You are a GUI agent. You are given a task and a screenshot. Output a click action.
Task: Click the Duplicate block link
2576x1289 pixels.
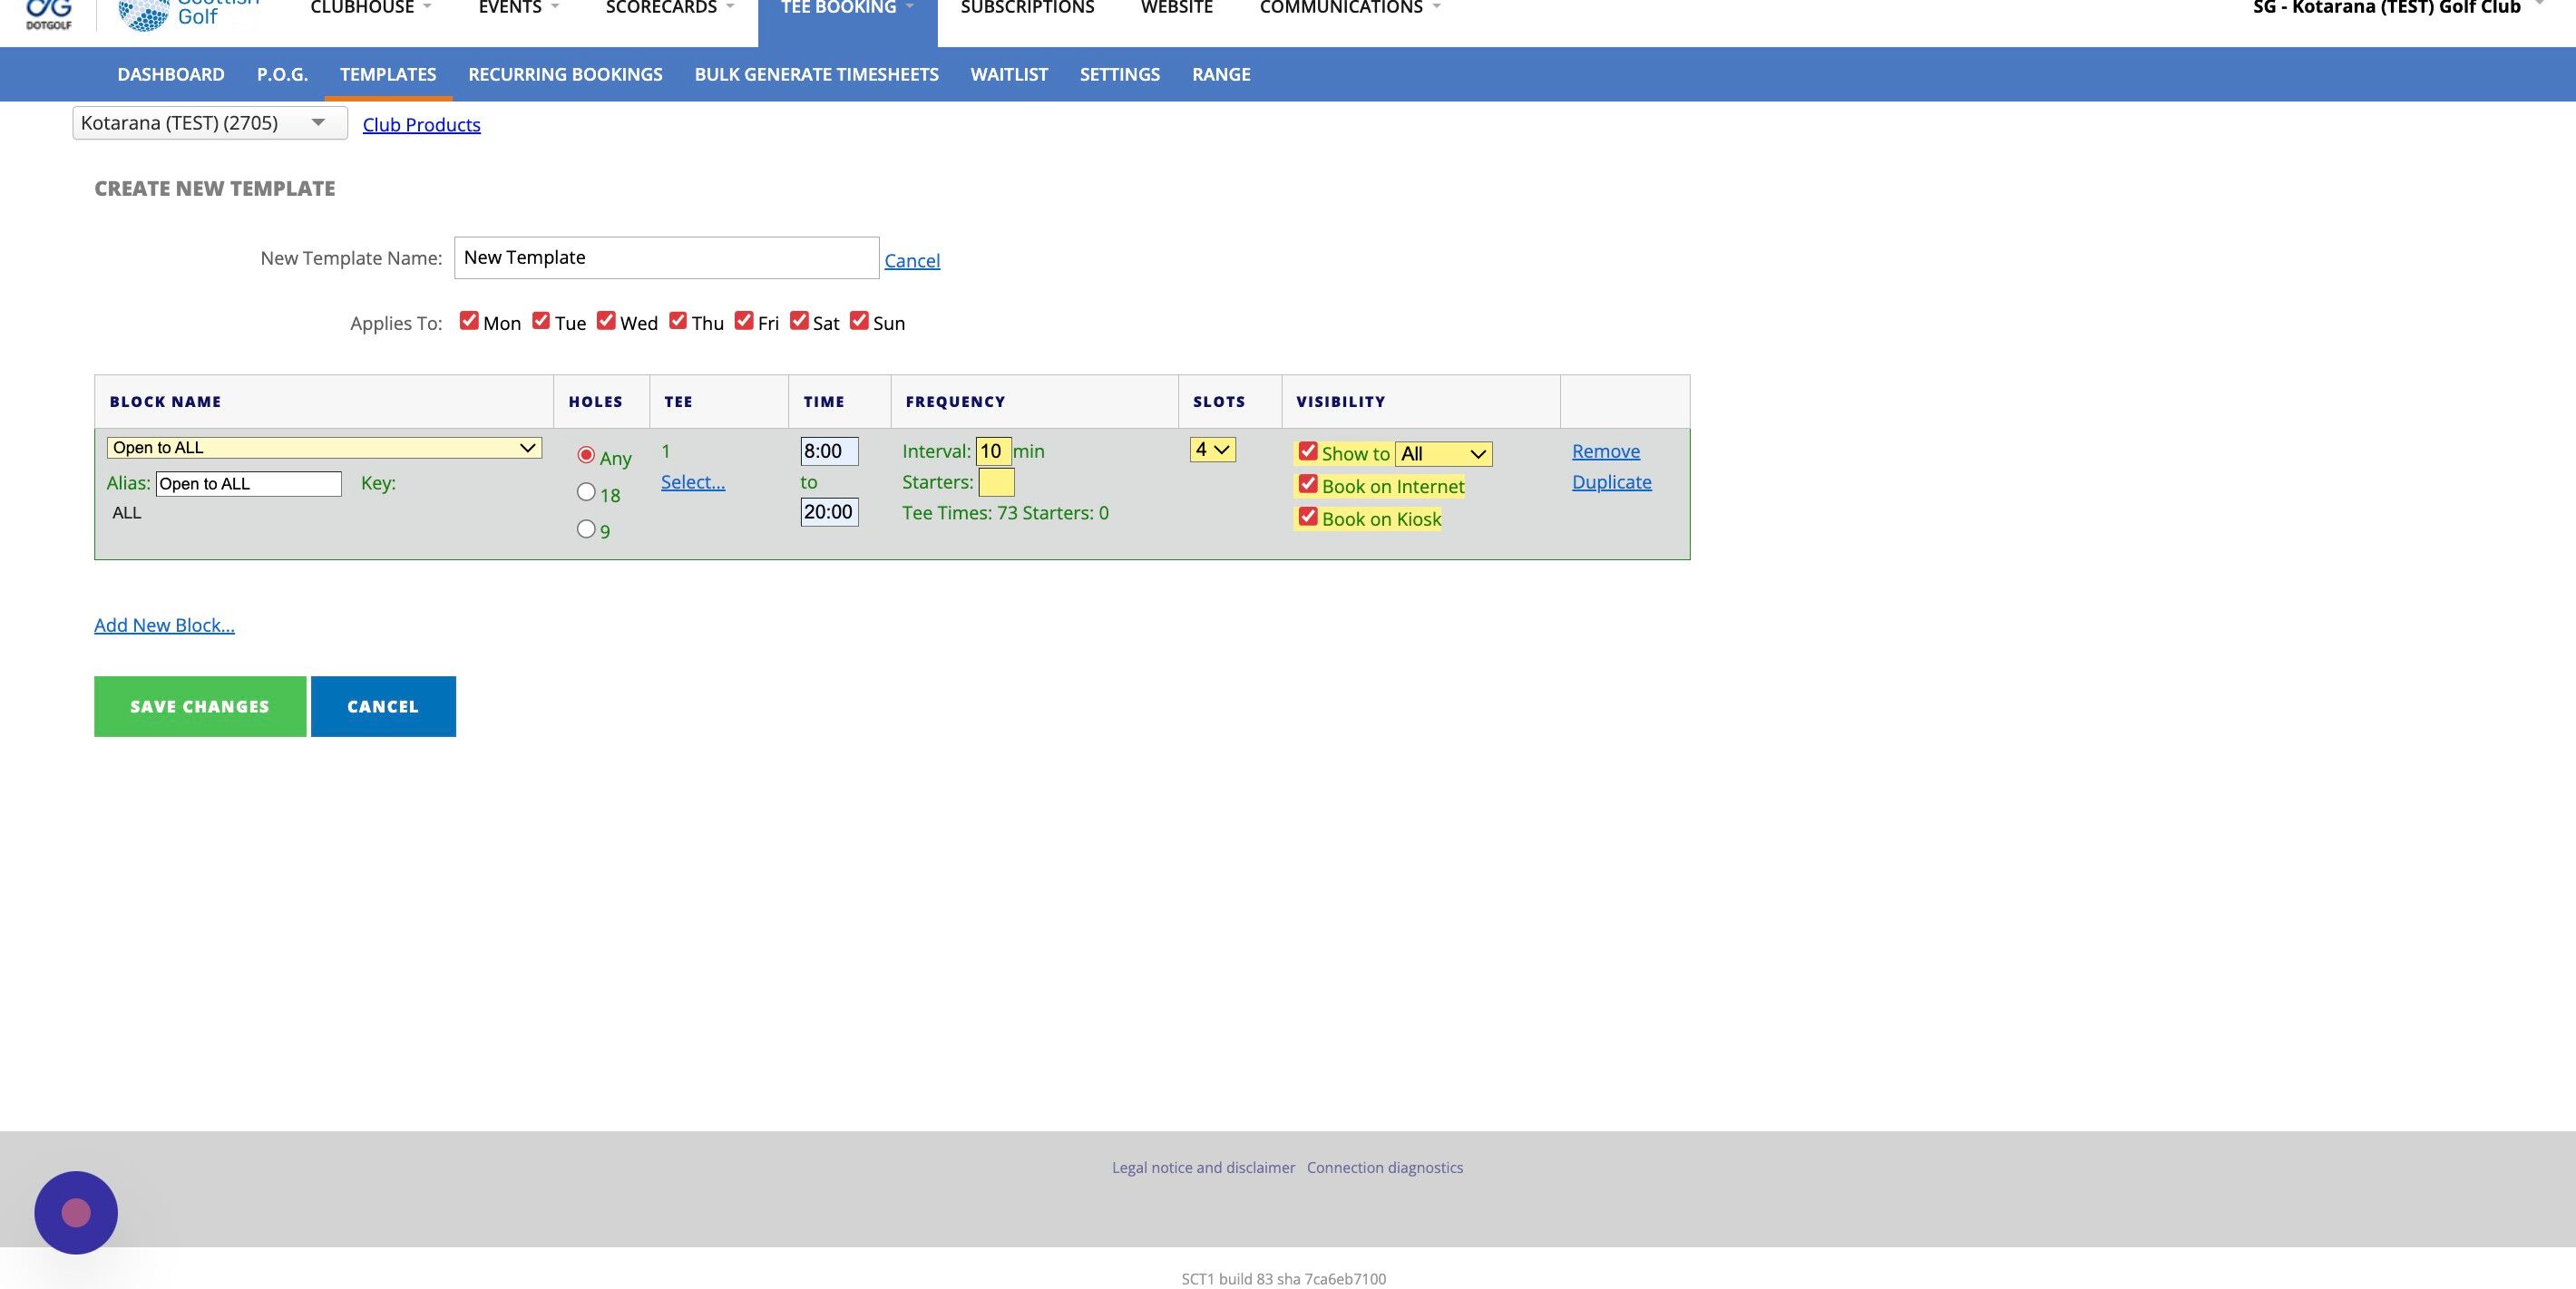click(1611, 481)
